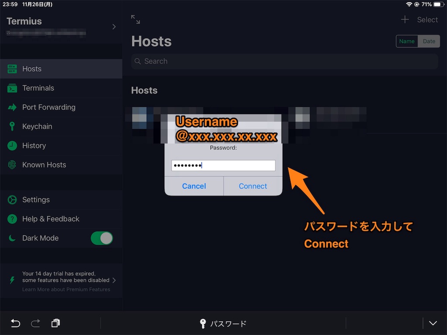This screenshot has height=335, width=447.
Task: Open Known Hosts list
Action: (x=61, y=164)
